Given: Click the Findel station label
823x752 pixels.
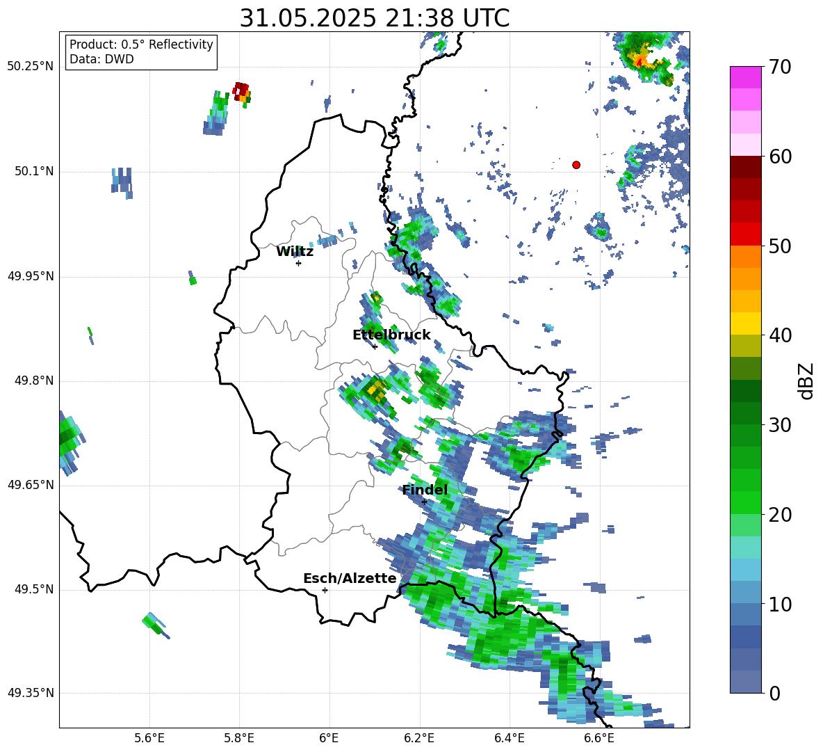Looking at the screenshot, I should [x=425, y=490].
